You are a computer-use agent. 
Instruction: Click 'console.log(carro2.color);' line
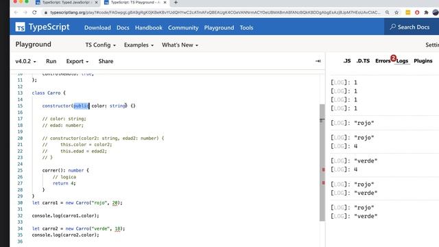coord(66,235)
